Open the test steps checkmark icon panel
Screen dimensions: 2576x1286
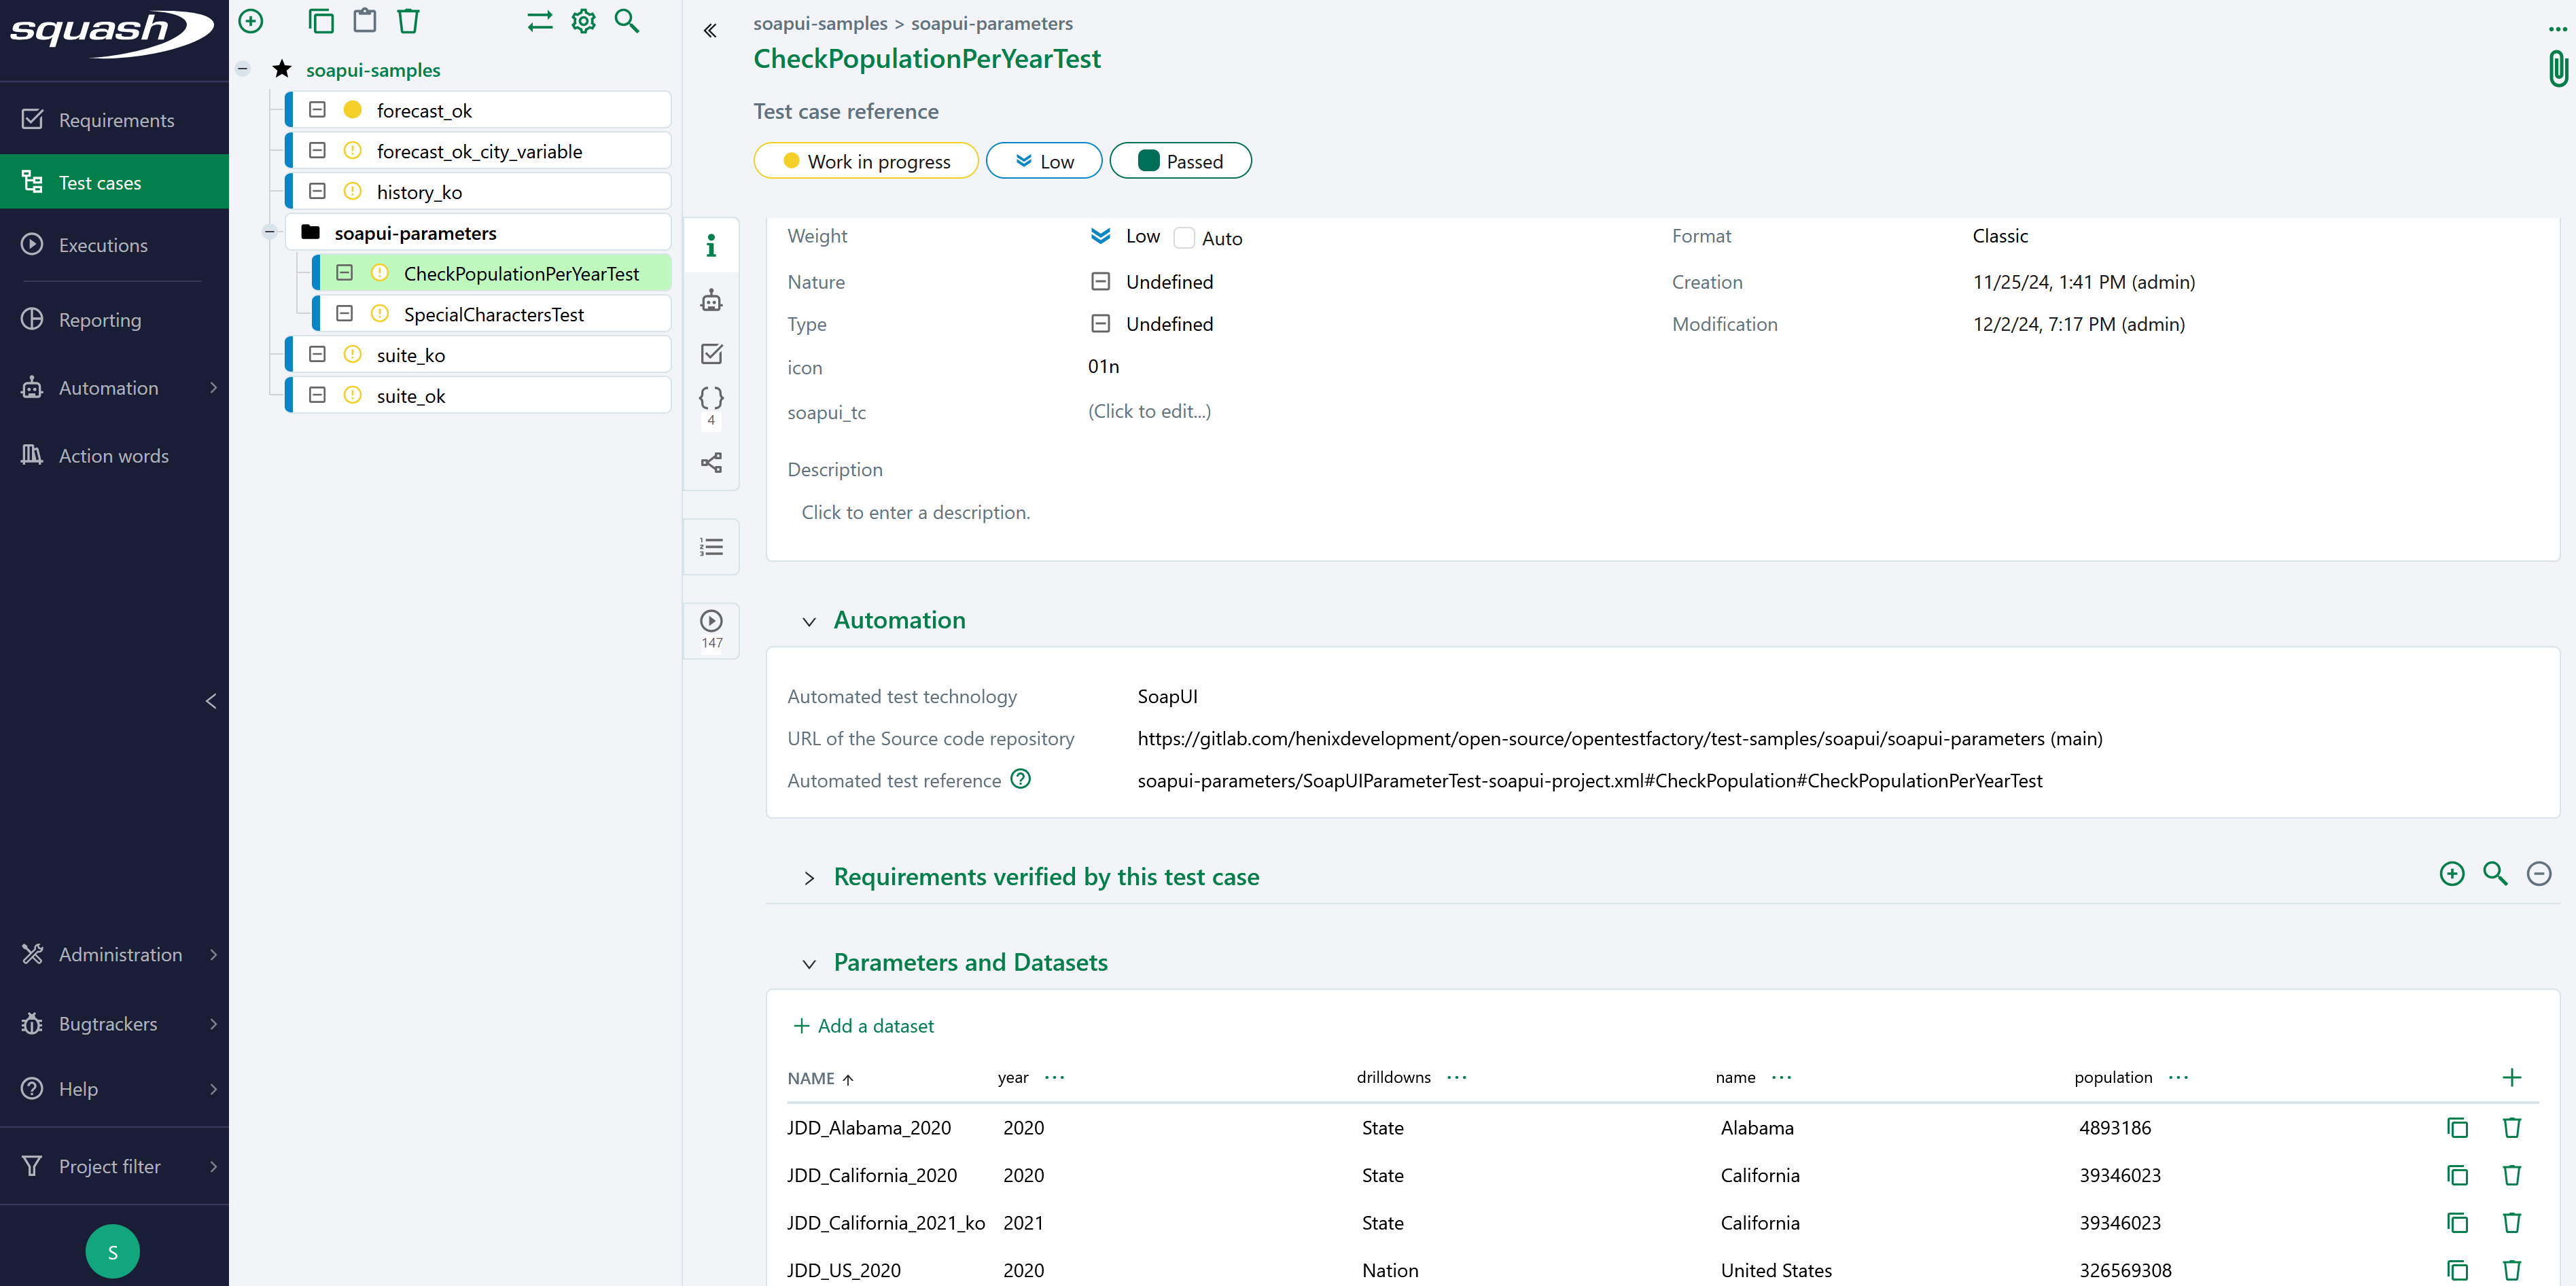coord(711,353)
